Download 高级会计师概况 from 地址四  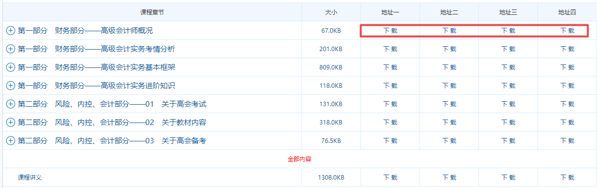pyautogui.click(x=567, y=31)
